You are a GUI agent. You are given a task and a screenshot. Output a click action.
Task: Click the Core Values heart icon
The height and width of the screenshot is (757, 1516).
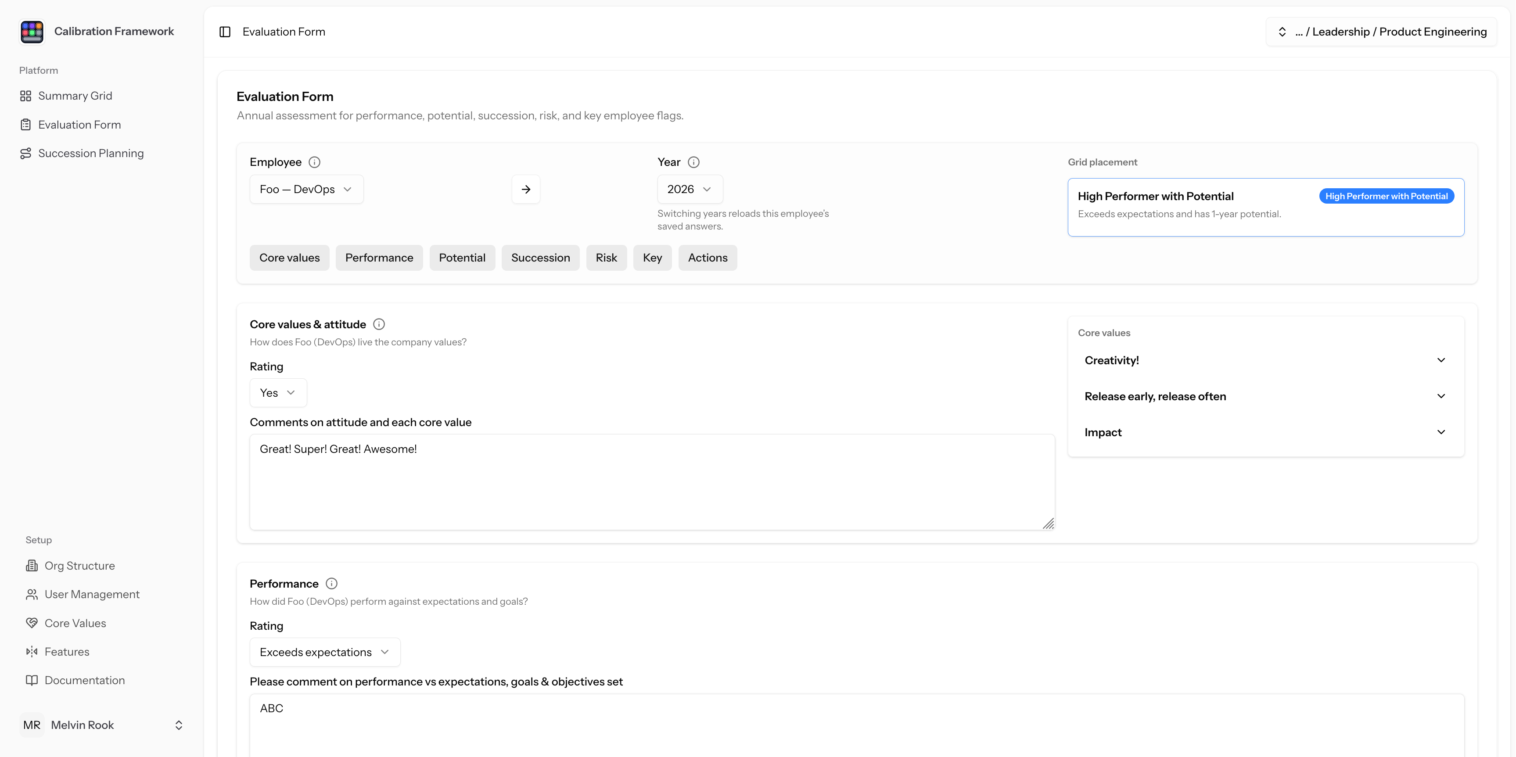(x=32, y=623)
